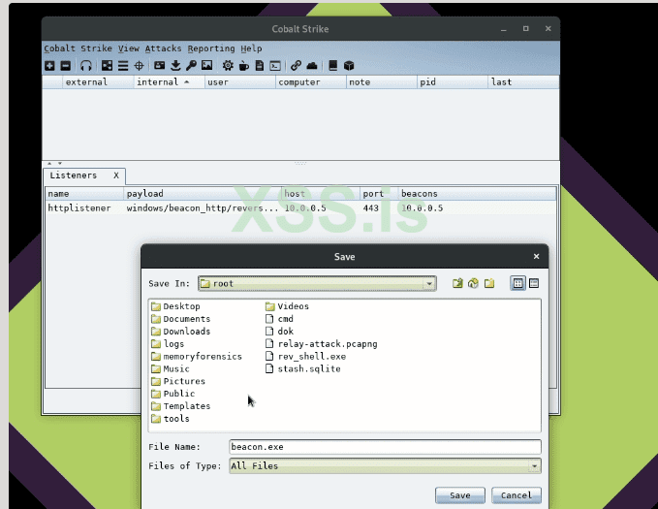Click the Cancel button
Screen dimensions: 658x509
pos(517,495)
